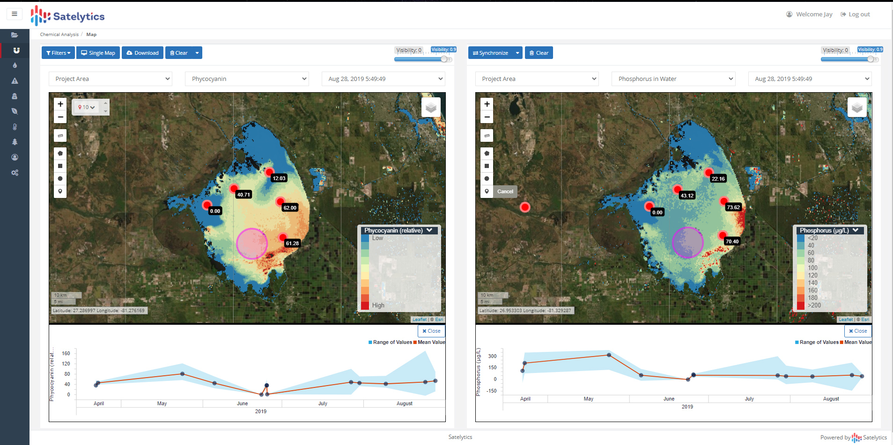The image size is (893, 445).
Task: Open Phosphorus in Water parameter dropdown
Action: point(673,79)
